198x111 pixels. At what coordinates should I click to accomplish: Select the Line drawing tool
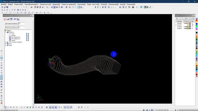(x=6, y=13)
